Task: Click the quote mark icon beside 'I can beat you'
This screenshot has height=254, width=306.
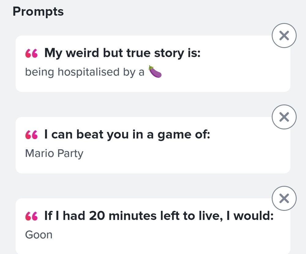Action: pos(31,135)
